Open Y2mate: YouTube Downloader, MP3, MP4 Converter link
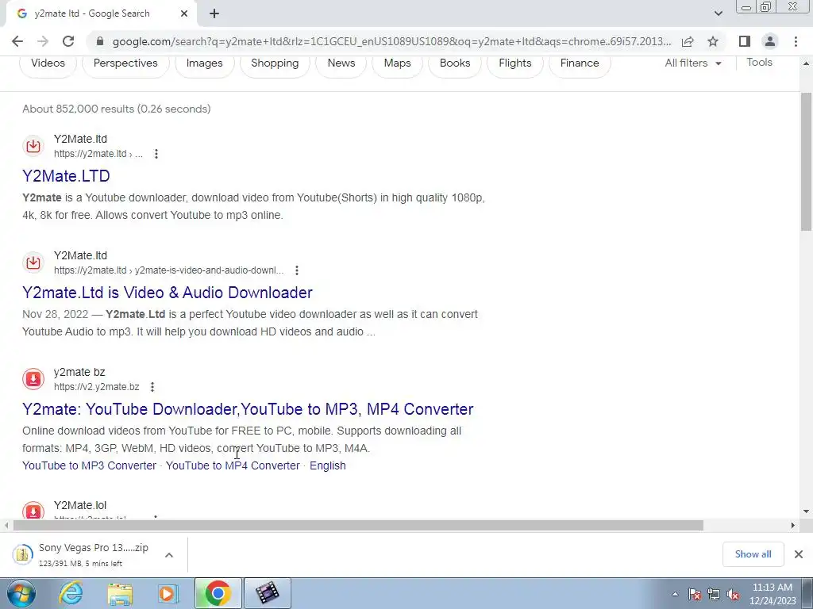Image resolution: width=813 pixels, height=609 pixels. [x=248, y=409]
